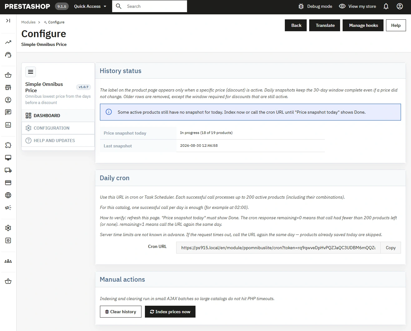This screenshot has height=331, width=411.
Task: Click last snapshot timestamp 2026-08-30 12:46:58
Action: [x=199, y=146]
